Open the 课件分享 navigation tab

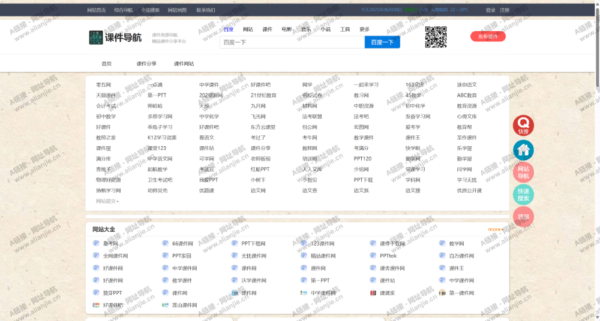click(x=146, y=64)
